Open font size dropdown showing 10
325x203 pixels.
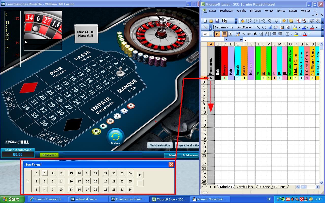point(211,34)
